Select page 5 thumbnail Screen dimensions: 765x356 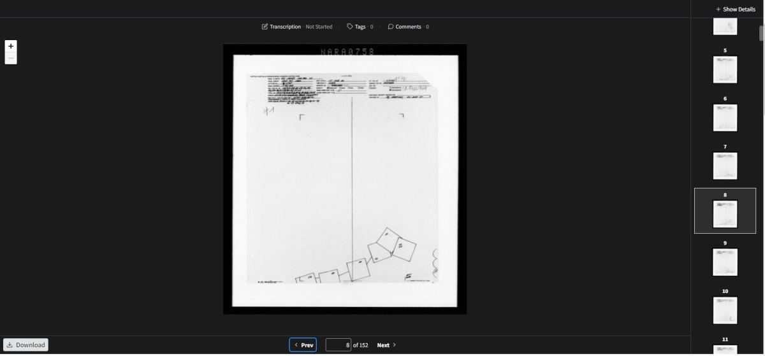725,69
